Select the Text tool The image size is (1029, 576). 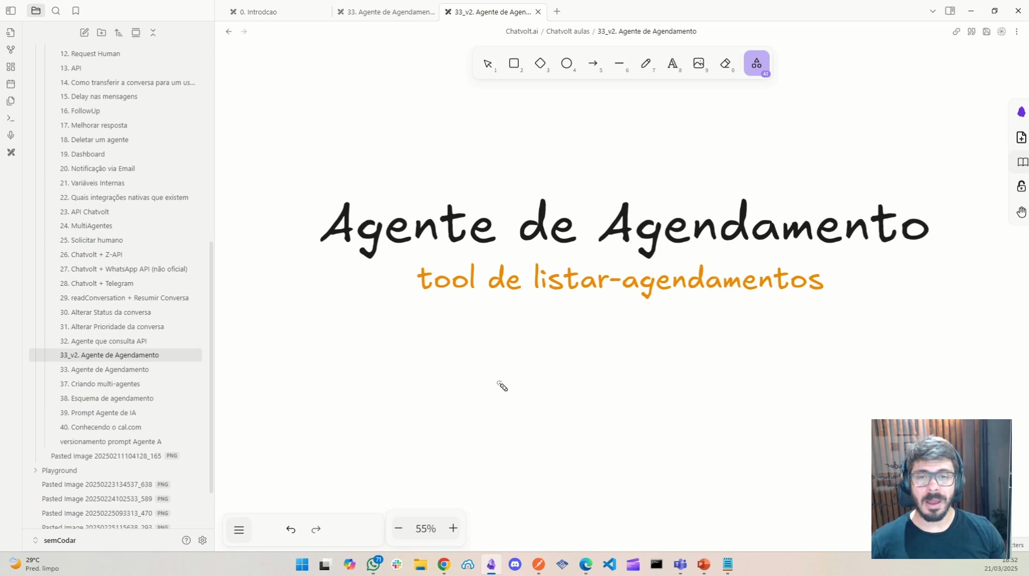point(673,64)
